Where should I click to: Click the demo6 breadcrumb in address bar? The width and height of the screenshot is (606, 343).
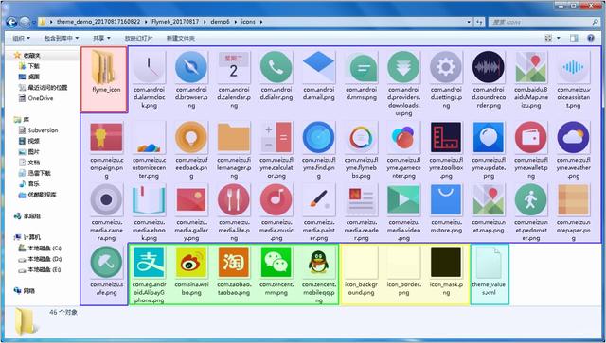(220, 22)
